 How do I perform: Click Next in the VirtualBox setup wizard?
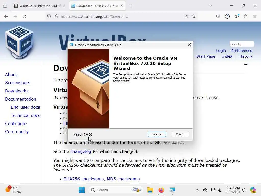pos(157,134)
